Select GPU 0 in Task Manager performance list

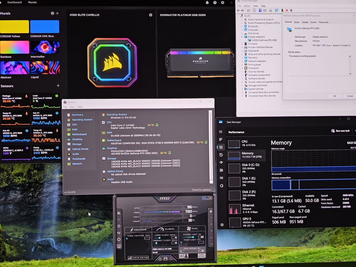pyautogui.click(x=247, y=222)
